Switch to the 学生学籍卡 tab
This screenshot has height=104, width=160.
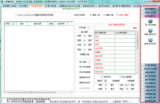pyautogui.click(x=23, y=5)
